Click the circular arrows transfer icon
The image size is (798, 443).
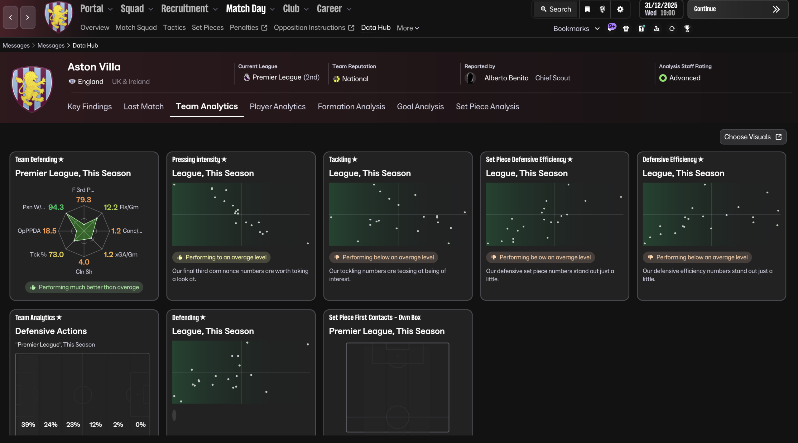tap(672, 29)
